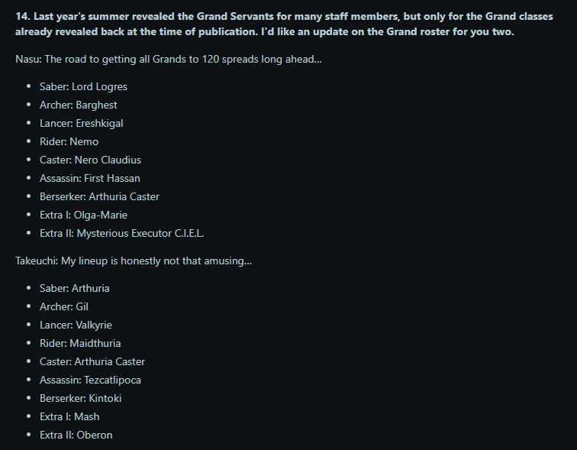The height and width of the screenshot is (450, 577).
Task: Click the 'Saber: Lord Logres' list item
Action: pyautogui.click(x=83, y=86)
